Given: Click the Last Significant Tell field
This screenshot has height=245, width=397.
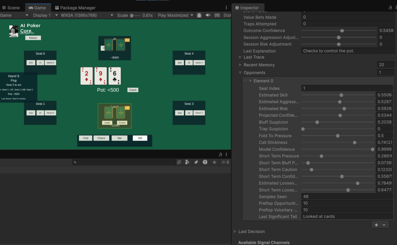Looking at the screenshot, I should click(x=347, y=217).
